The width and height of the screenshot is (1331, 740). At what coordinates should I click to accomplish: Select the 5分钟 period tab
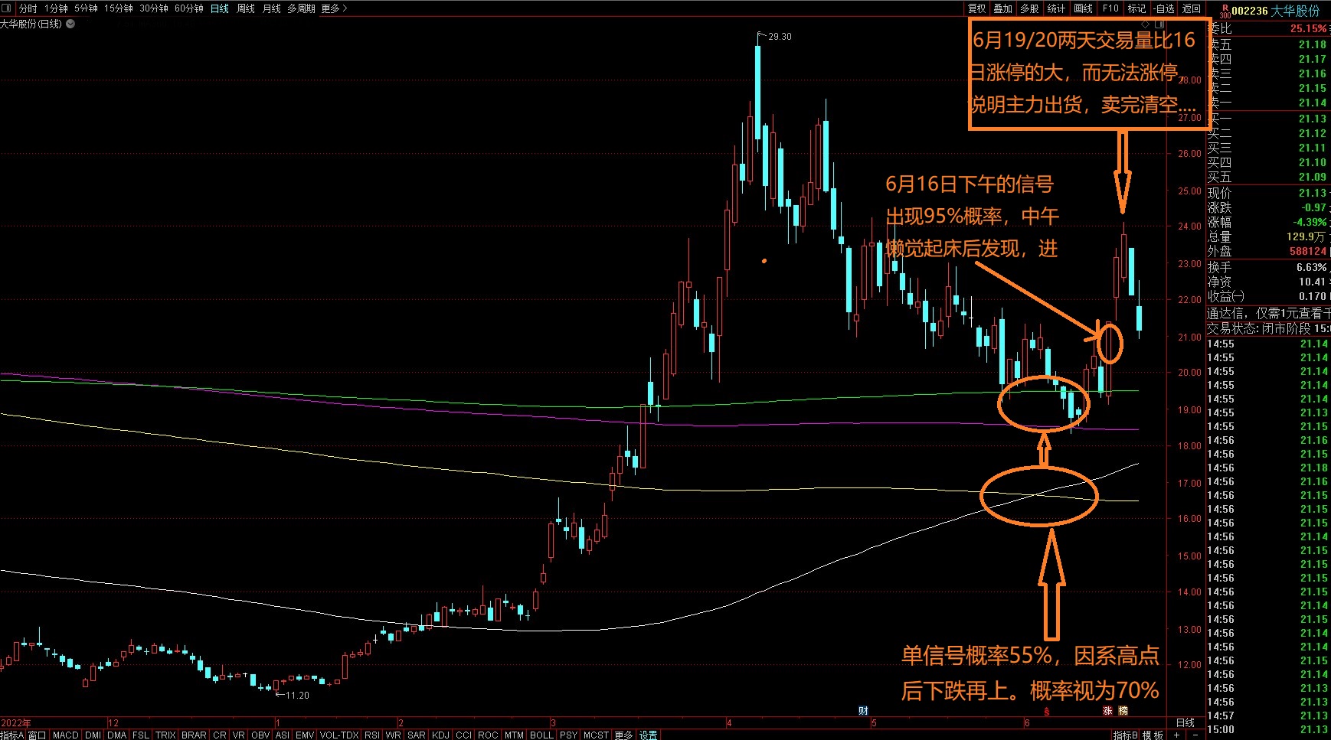[86, 8]
